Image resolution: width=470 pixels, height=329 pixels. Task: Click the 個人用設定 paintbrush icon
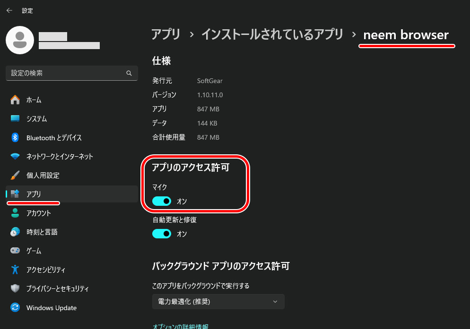[15, 175]
